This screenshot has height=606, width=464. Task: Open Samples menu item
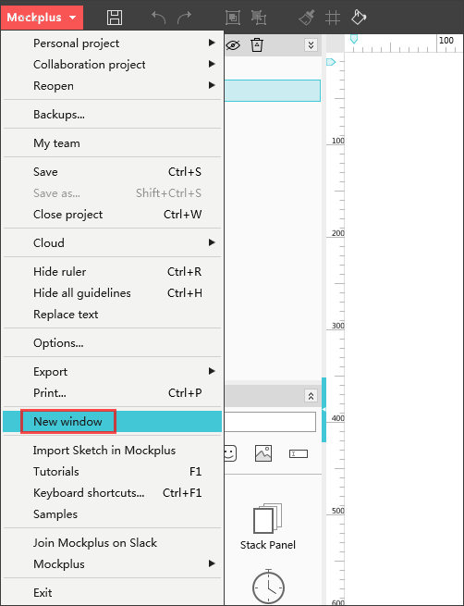click(x=112, y=514)
